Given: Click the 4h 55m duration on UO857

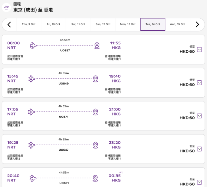Looking at the screenshot, I should coord(65,40).
